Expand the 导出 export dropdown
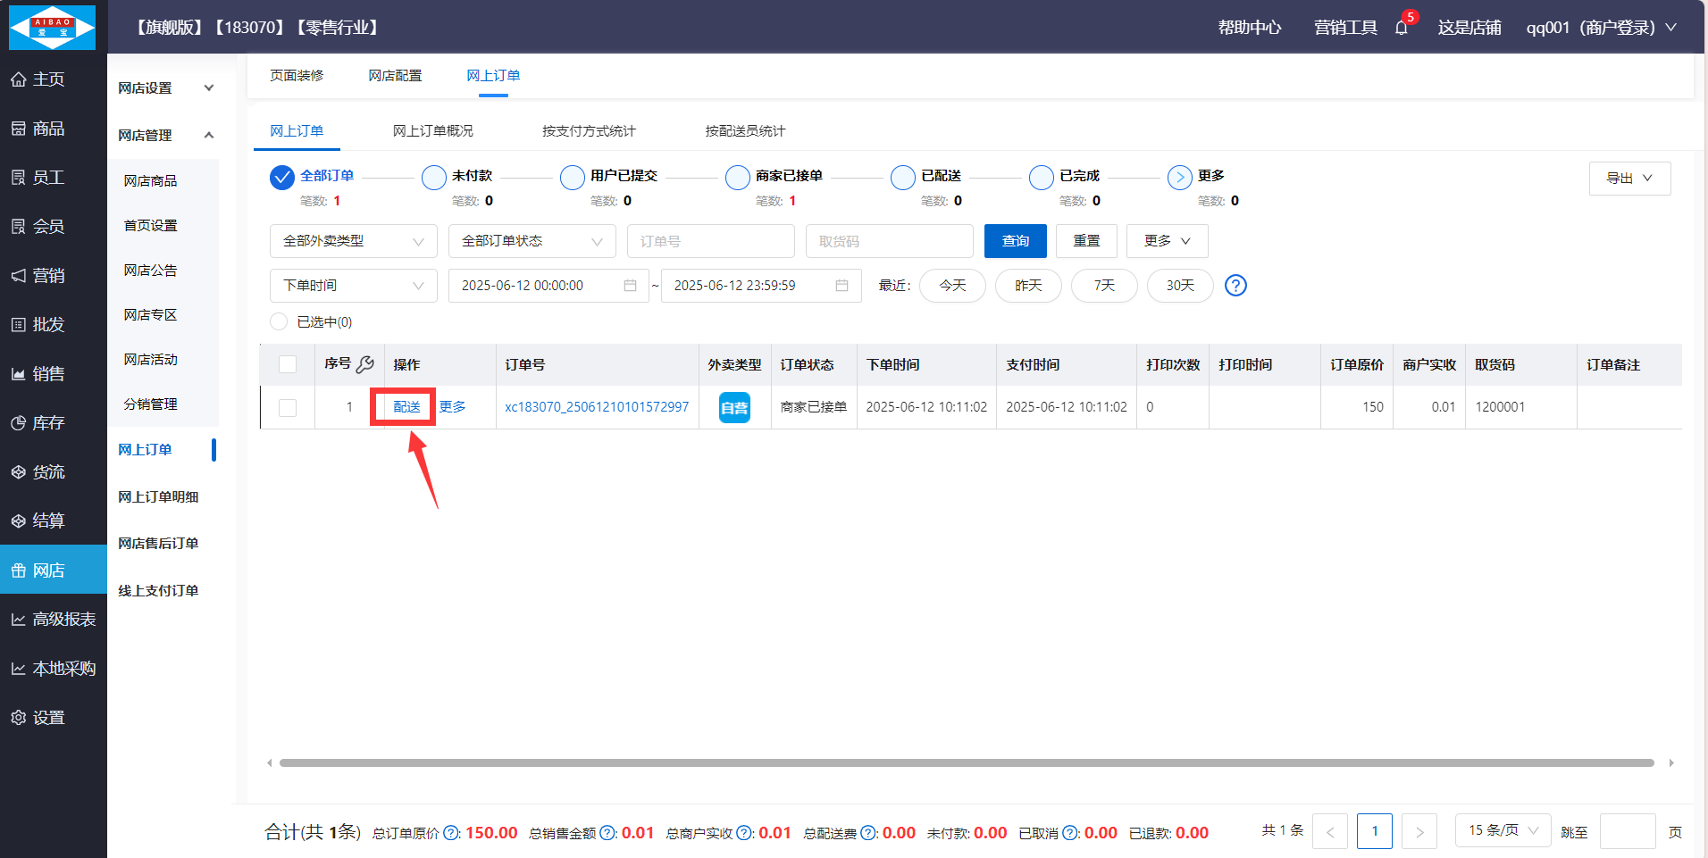 pos(1629,179)
